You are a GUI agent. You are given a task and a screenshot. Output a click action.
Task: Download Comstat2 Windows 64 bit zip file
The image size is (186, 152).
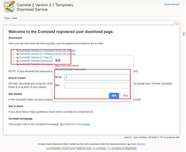[x=47, y=54]
